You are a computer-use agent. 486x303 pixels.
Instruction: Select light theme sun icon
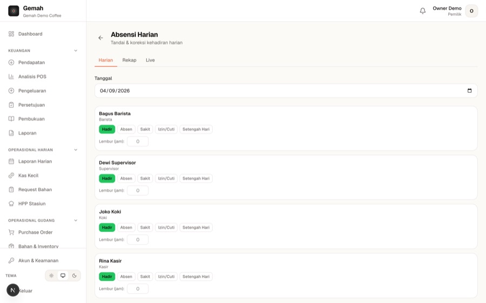point(51,276)
